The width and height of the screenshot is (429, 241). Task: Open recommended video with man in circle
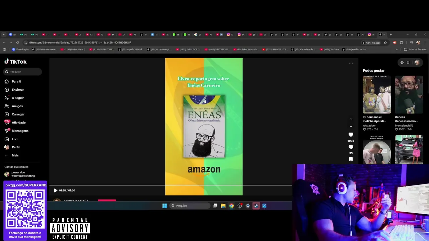pos(377,150)
